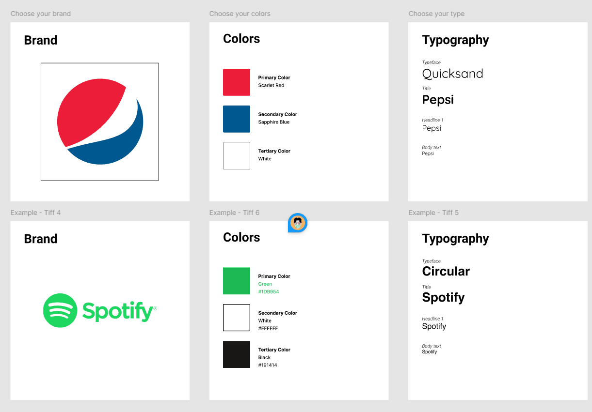This screenshot has height=412, width=592.
Task: Select the 'Pepsi' Headline 1 text
Action: click(x=432, y=128)
